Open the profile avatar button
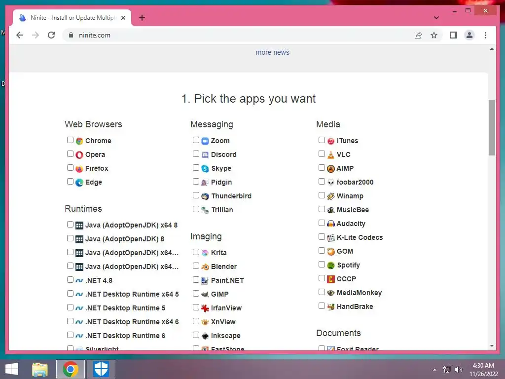 point(469,35)
